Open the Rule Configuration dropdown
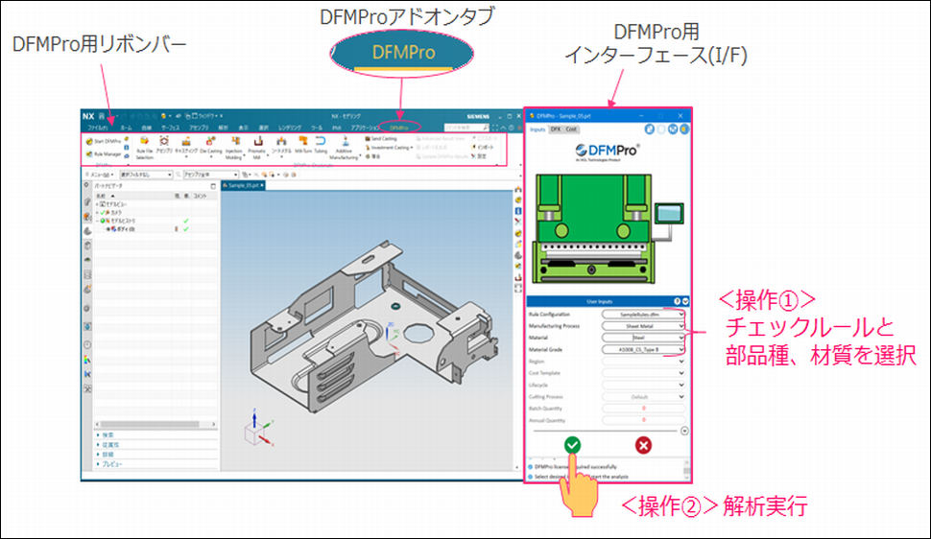 (644, 314)
